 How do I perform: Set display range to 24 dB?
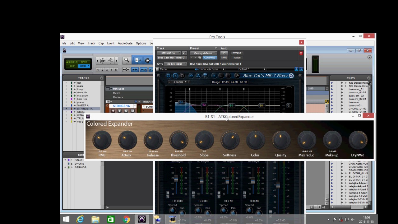[234, 82]
